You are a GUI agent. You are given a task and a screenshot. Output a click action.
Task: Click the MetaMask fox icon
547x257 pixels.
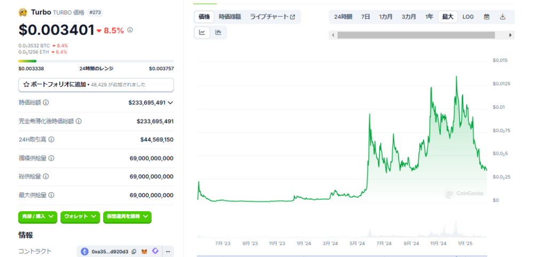pos(144,251)
